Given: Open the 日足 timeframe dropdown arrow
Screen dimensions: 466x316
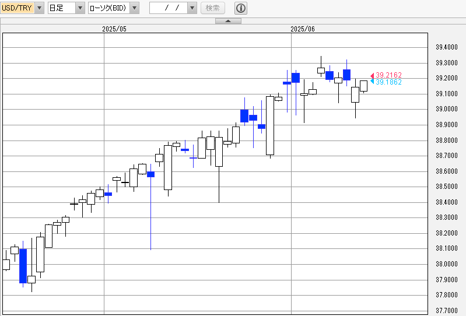Looking at the screenshot, I should pos(80,8).
